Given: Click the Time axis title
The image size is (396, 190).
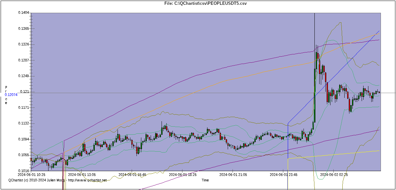Looking at the screenshot, I should (205, 180).
